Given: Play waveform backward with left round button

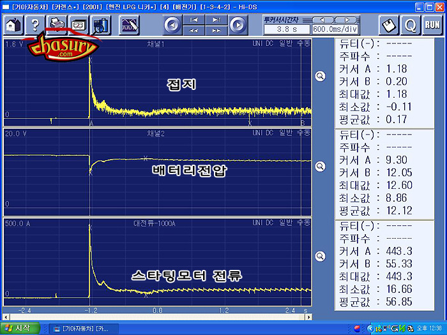Looking at the screenshot, I should coord(172,26).
